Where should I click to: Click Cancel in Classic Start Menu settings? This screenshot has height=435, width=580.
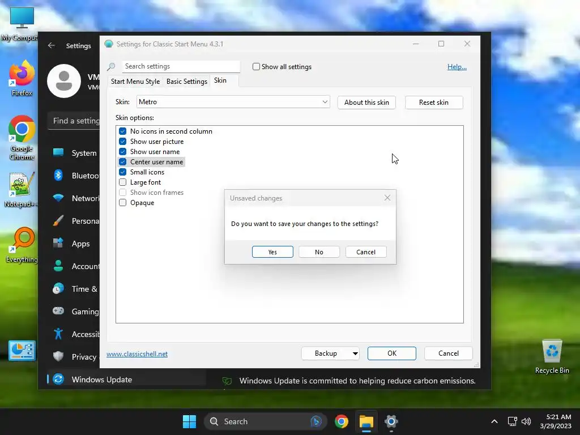[x=449, y=353]
